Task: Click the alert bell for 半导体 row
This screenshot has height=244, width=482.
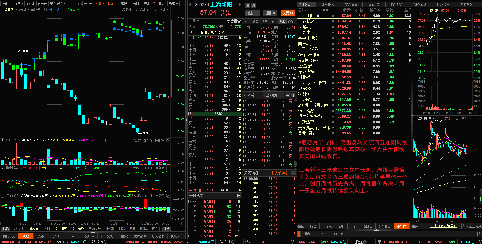Action: click(333, 33)
